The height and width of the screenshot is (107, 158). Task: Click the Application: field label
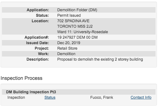[38, 10]
